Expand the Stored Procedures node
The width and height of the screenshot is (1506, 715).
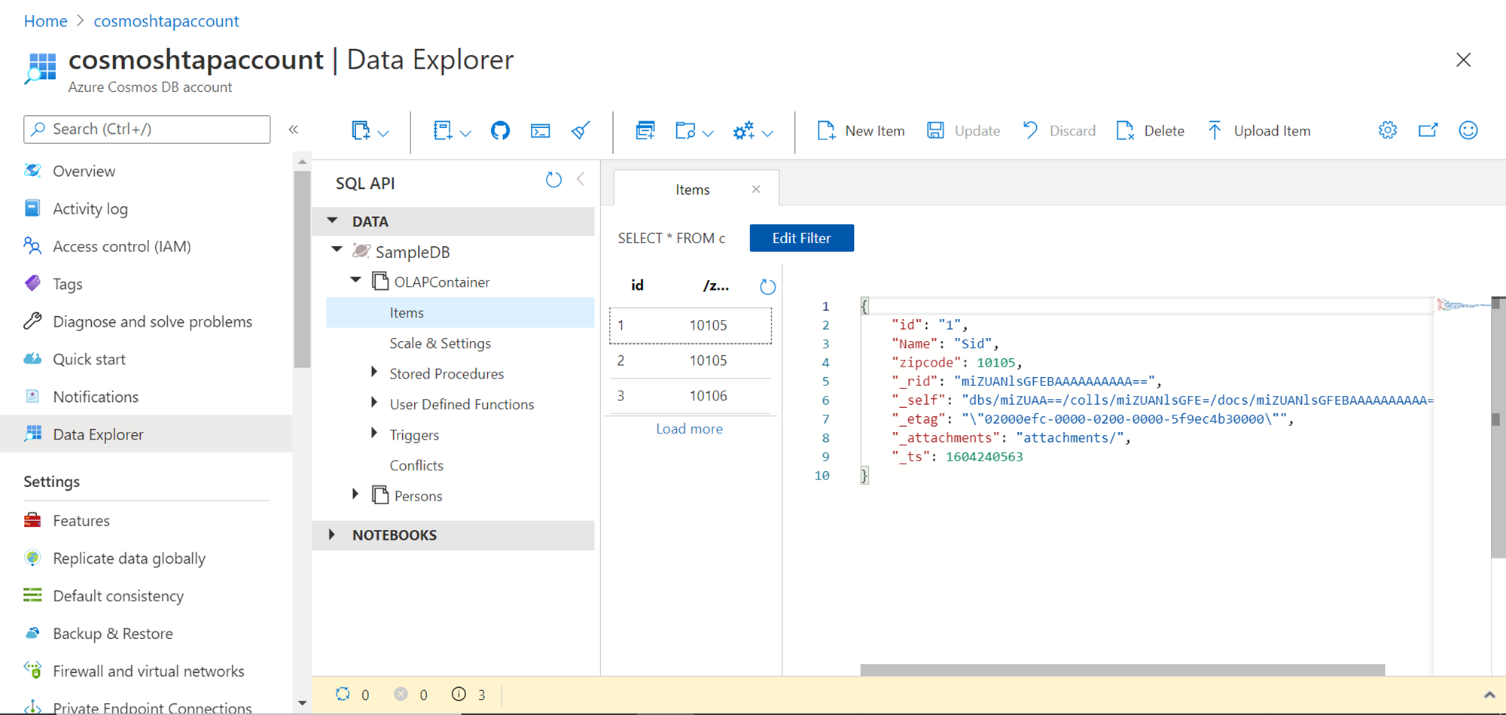374,372
